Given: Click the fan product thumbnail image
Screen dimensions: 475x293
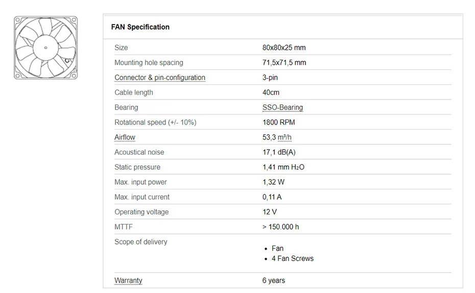Looking at the screenshot, I should tap(46, 47).
